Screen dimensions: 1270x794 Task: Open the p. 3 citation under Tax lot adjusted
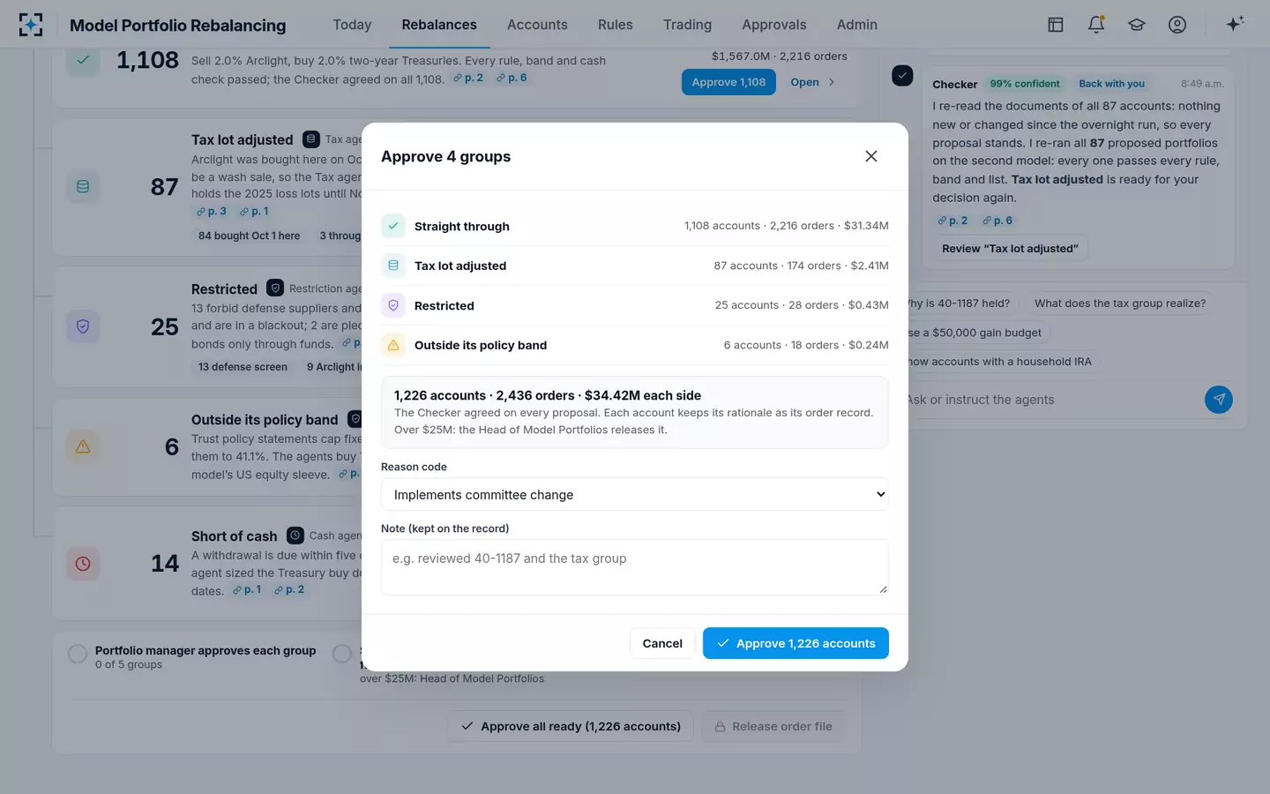point(211,212)
